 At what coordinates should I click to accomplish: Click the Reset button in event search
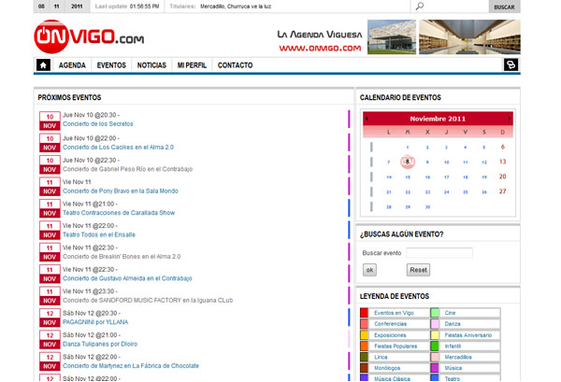point(418,270)
